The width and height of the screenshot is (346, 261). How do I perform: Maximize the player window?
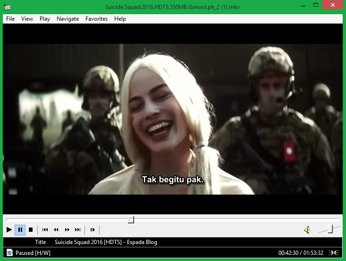tap(316, 5)
